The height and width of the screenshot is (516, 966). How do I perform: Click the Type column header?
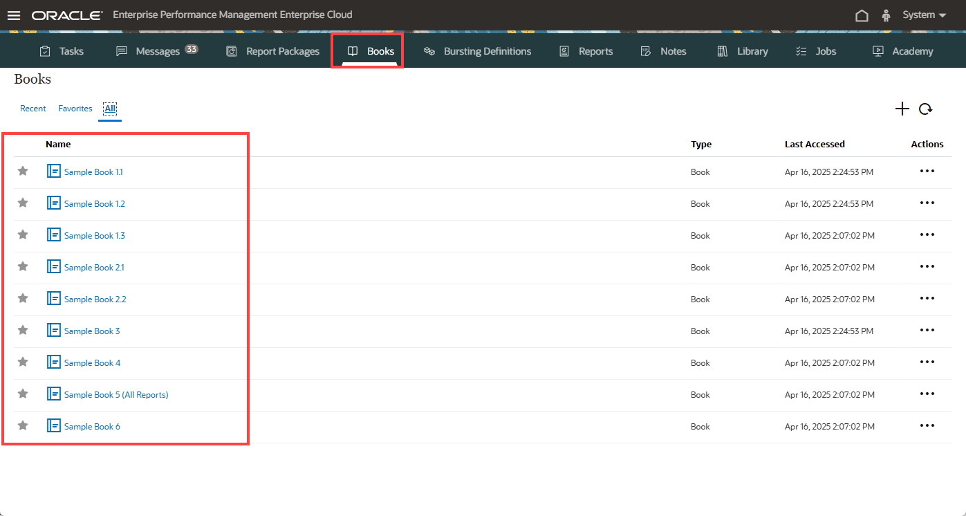701,145
